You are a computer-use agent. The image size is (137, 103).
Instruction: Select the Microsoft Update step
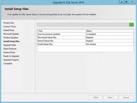[x=11, y=34]
